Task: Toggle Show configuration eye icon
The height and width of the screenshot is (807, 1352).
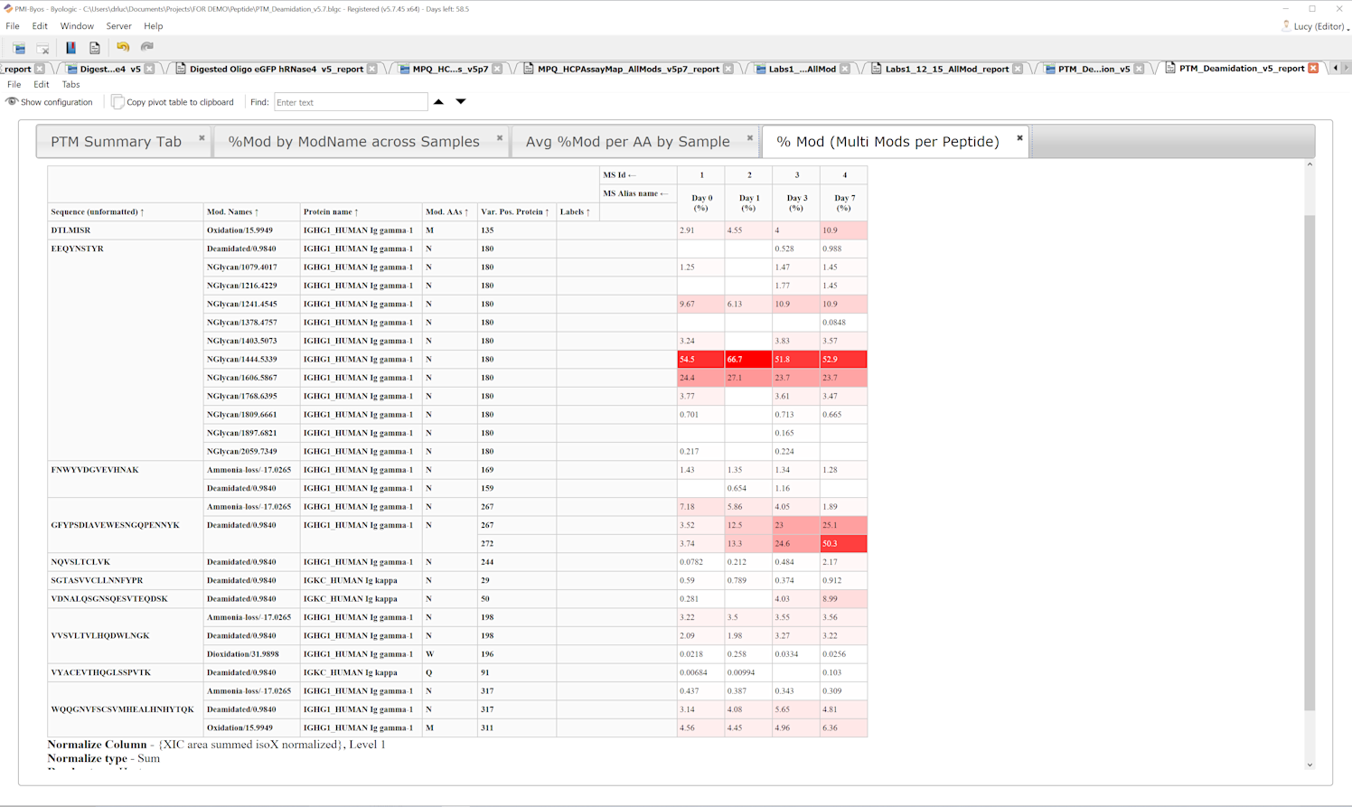Action: (x=13, y=102)
